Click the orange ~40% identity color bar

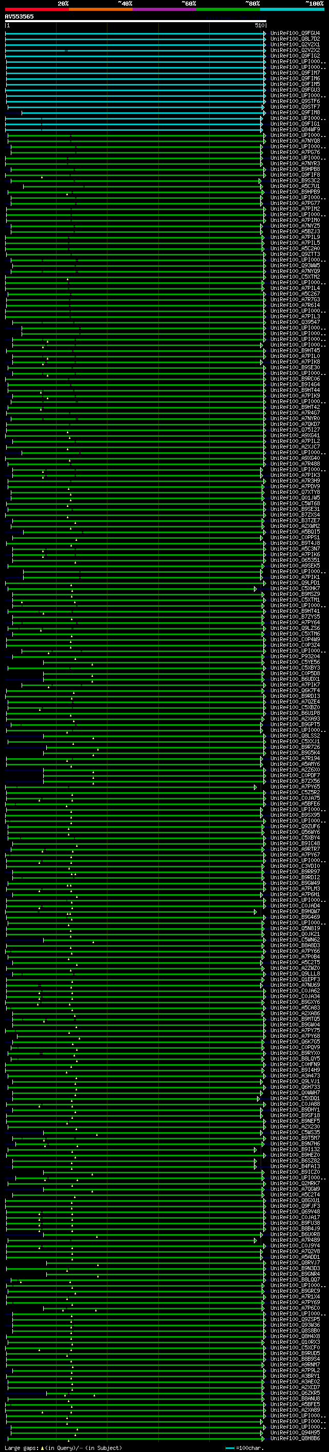point(101,9)
